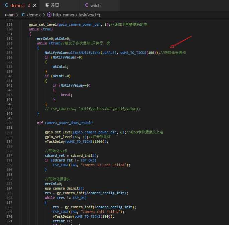Click the 给SD卡和摄像头断电 comment
This screenshot has width=229, height=225.
[x=129, y=24]
